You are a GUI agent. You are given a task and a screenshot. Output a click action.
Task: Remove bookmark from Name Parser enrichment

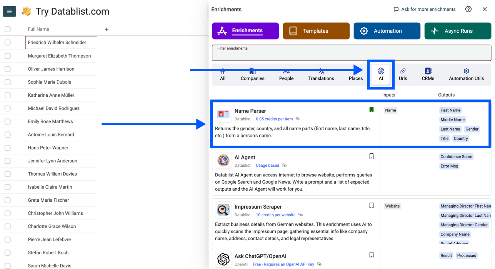point(371,110)
